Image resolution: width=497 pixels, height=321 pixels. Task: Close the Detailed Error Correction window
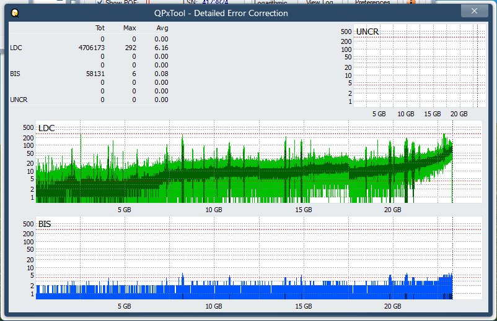(474, 11)
